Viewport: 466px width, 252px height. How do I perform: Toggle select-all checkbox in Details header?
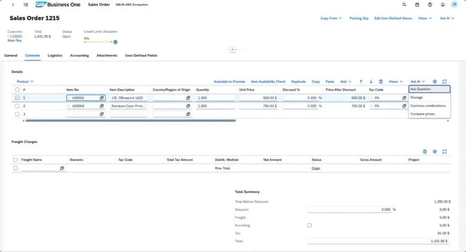pyautogui.click(x=17, y=90)
